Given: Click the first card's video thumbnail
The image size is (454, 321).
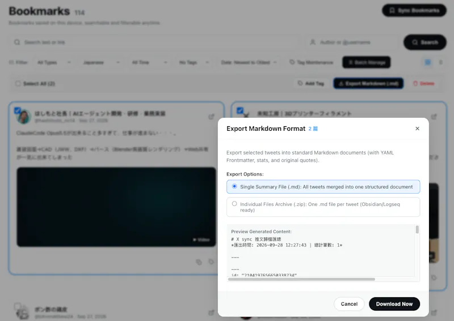Looking at the screenshot, I should pos(116,207).
